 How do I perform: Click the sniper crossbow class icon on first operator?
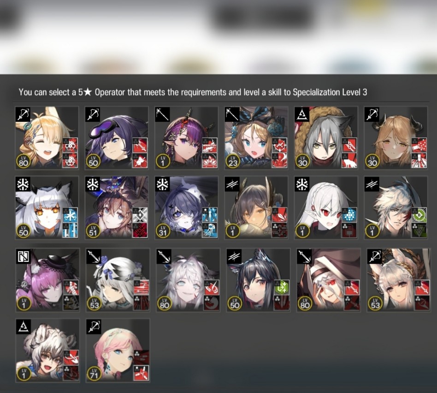coord(23,115)
